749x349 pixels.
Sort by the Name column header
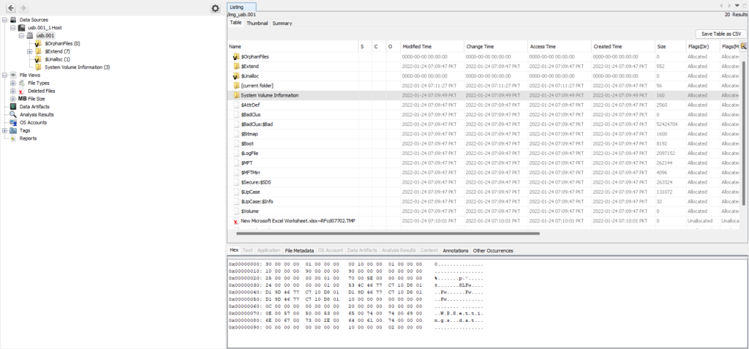[x=293, y=46]
